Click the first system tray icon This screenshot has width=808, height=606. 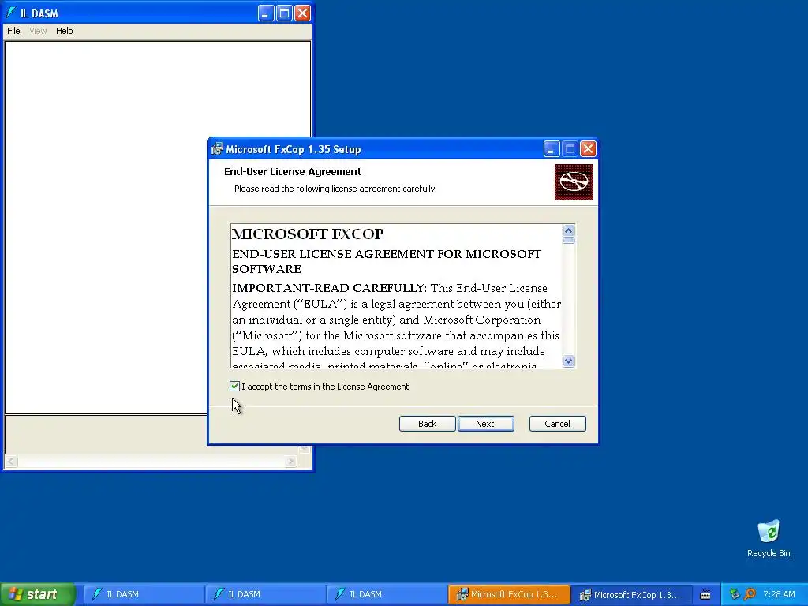[x=735, y=595]
